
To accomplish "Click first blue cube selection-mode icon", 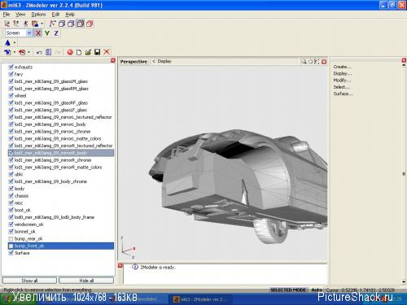I will [x=62, y=24].
